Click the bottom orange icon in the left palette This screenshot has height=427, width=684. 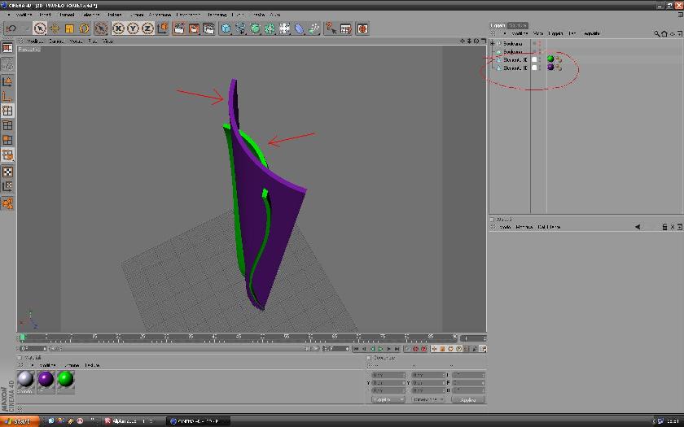7,203
